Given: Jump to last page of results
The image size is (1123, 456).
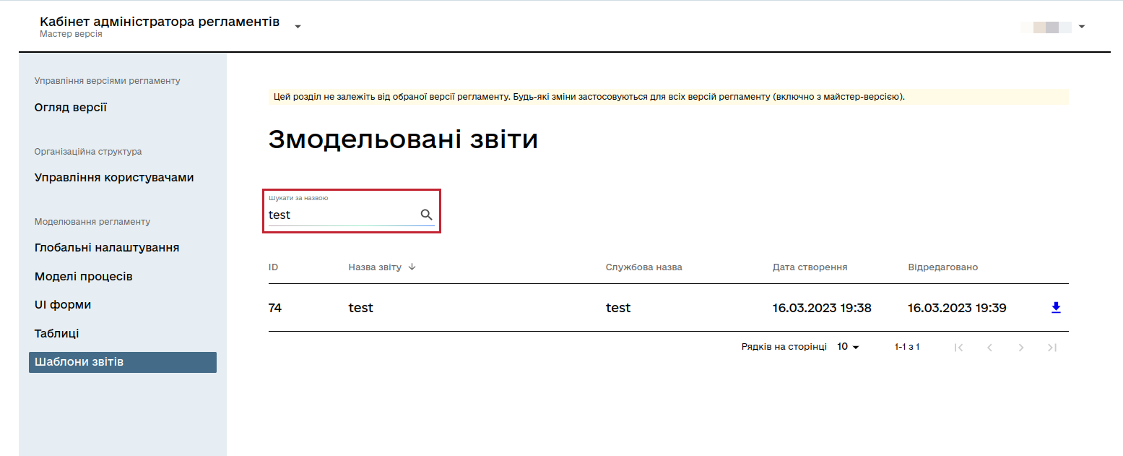Looking at the screenshot, I should [x=1052, y=348].
